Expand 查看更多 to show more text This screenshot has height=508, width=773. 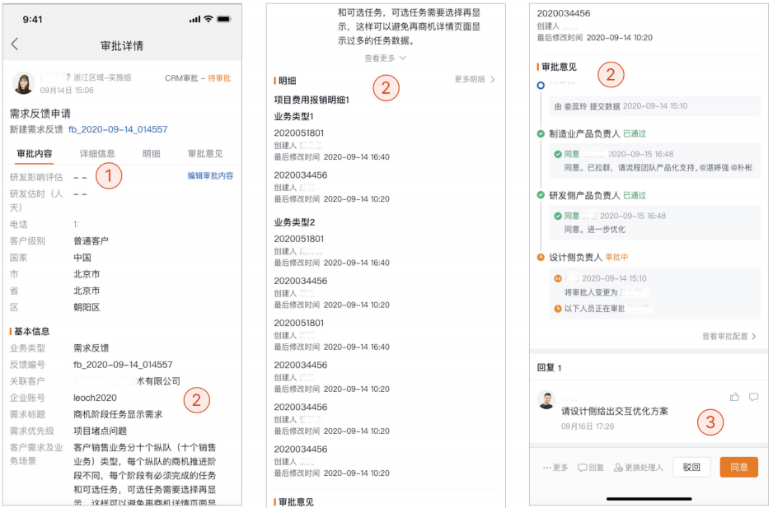[x=386, y=58]
